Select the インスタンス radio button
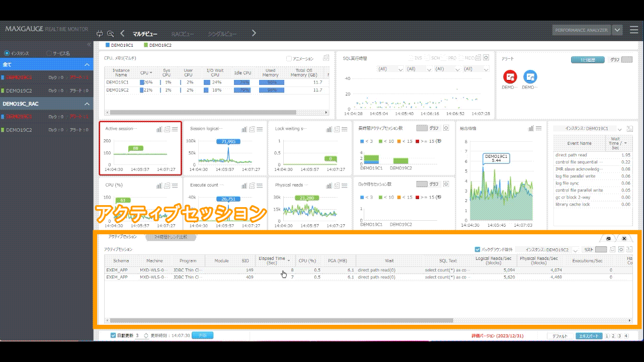The image size is (644, 362). coord(7,53)
